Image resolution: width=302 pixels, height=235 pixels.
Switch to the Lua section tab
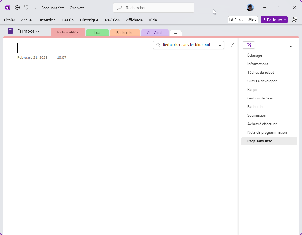pyautogui.click(x=97, y=33)
